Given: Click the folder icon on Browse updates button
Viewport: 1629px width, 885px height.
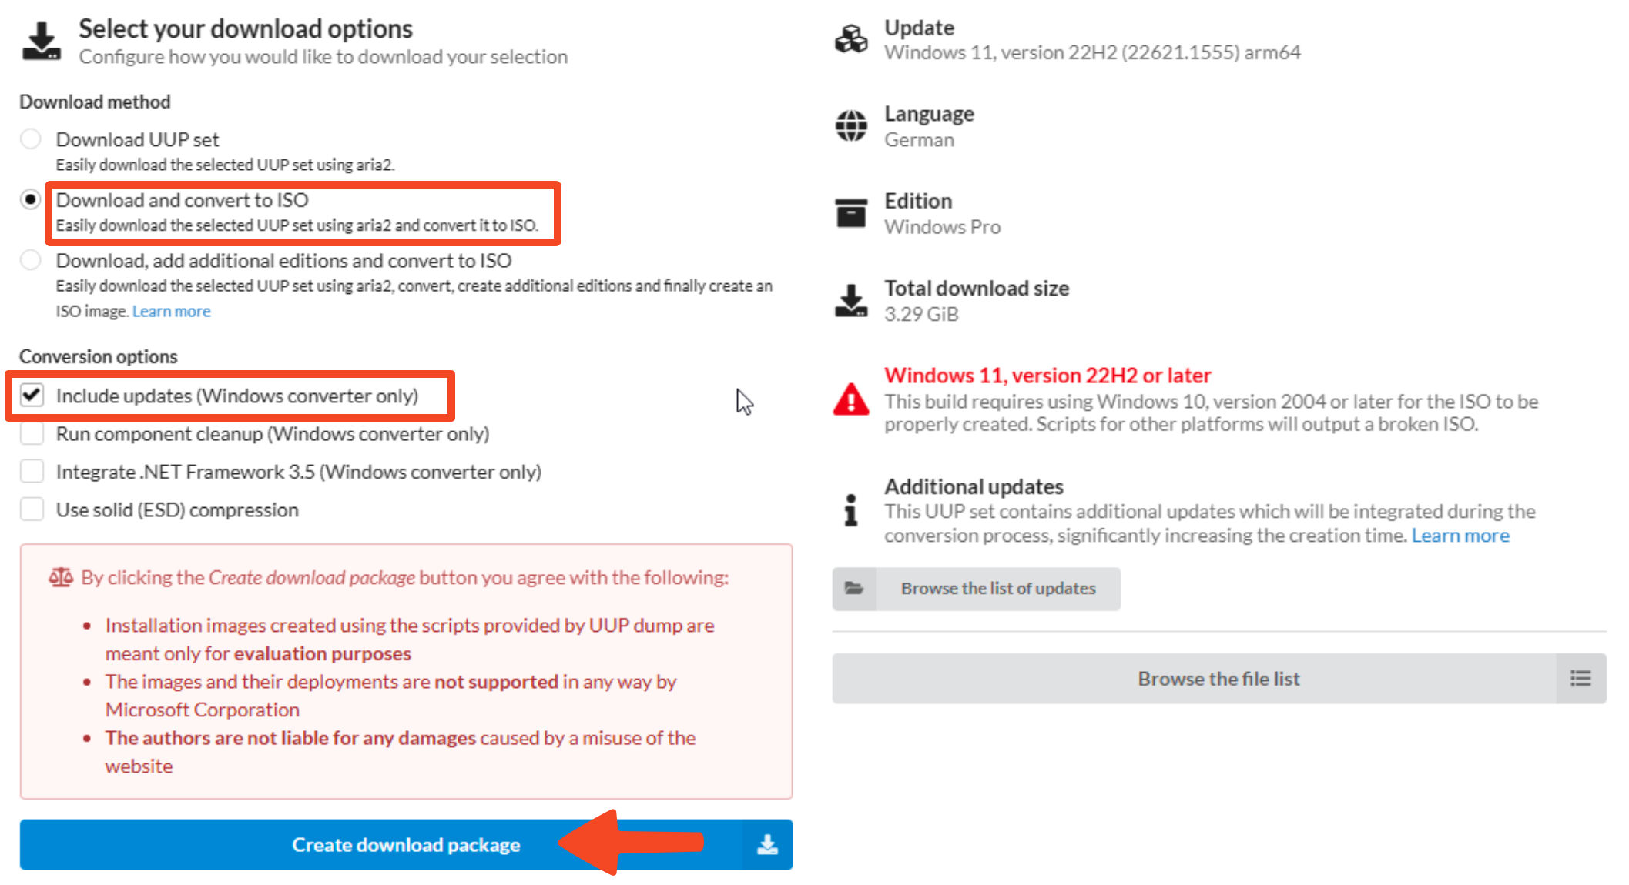Looking at the screenshot, I should [854, 589].
